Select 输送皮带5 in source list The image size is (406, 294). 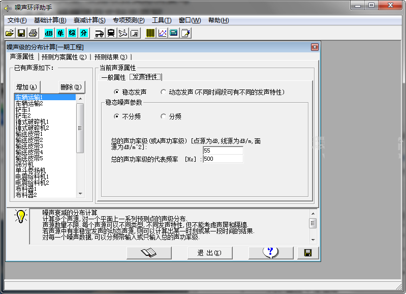click(x=45, y=158)
